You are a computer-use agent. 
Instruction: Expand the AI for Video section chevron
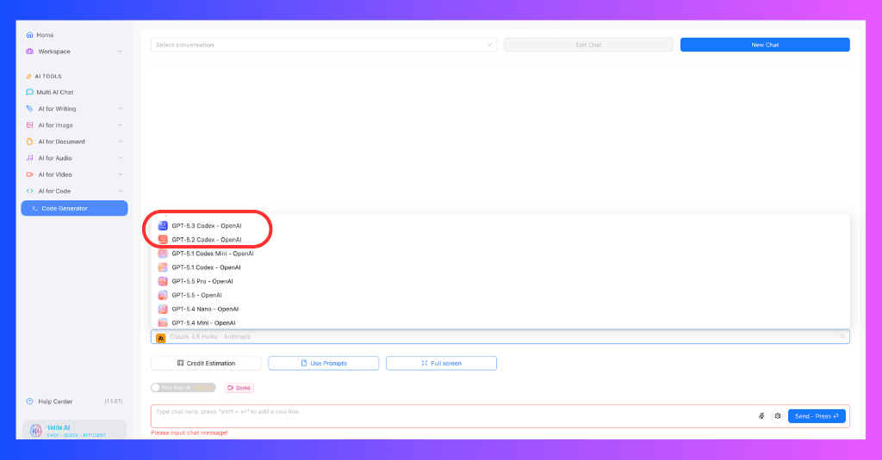point(120,175)
